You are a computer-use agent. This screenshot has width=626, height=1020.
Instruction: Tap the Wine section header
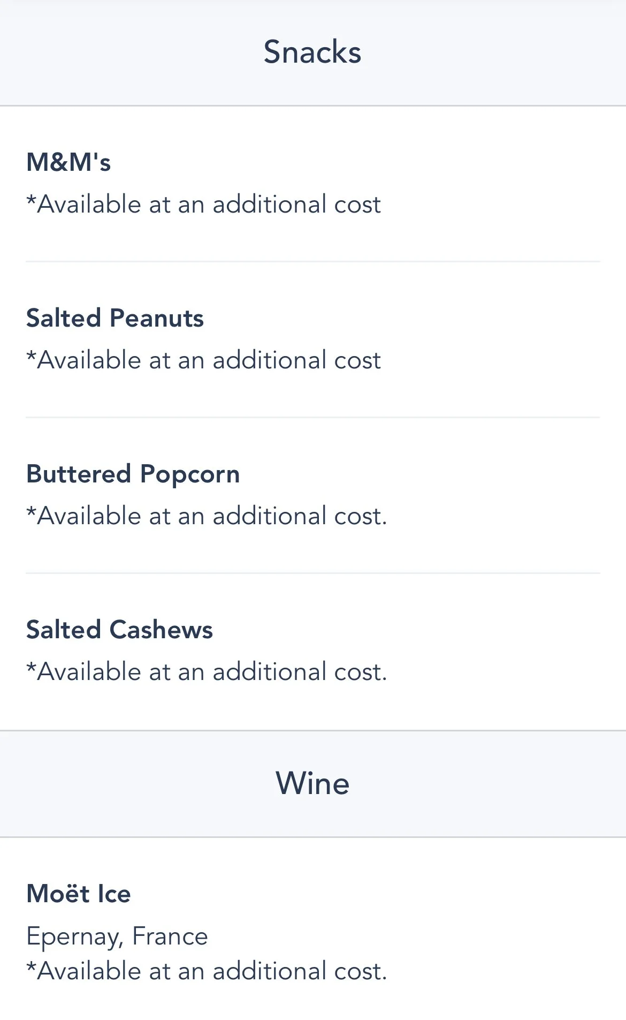tap(312, 783)
